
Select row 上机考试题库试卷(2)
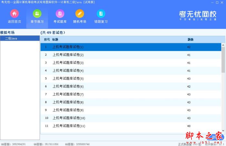(131, 55)
